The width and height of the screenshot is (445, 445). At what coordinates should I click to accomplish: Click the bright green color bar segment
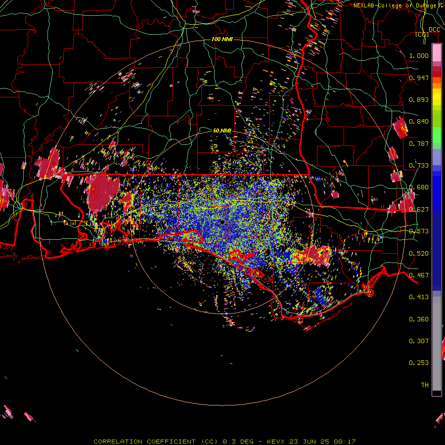tap(437, 135)
